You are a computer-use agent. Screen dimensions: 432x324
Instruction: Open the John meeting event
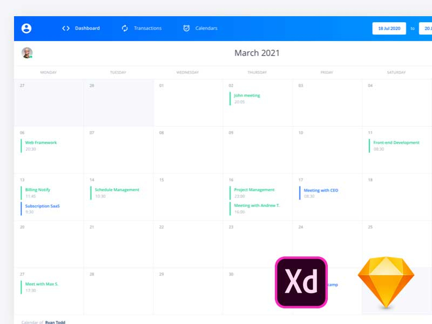(x=245, y=98)
